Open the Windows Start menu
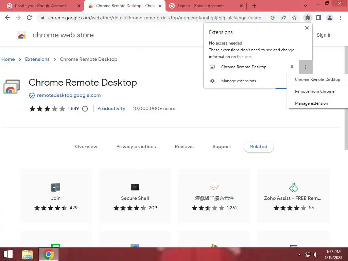The height and width of the screenshot is (261, 348). [8, 254]
